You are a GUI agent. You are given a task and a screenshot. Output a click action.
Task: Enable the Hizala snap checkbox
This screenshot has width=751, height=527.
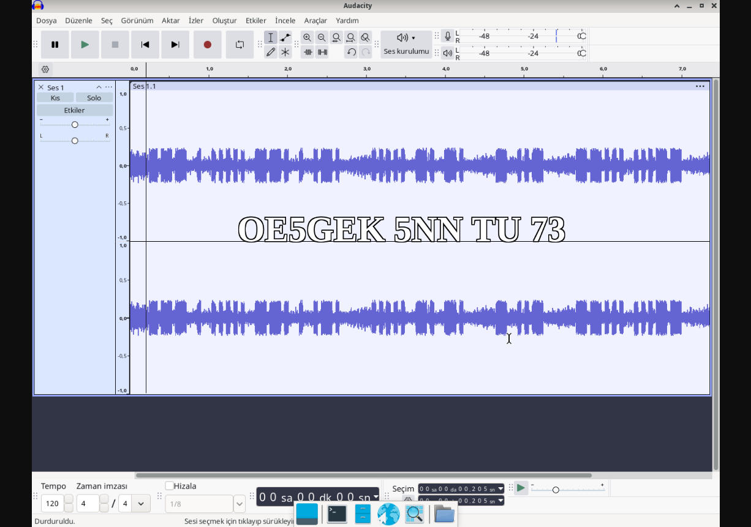coord(169,486)
